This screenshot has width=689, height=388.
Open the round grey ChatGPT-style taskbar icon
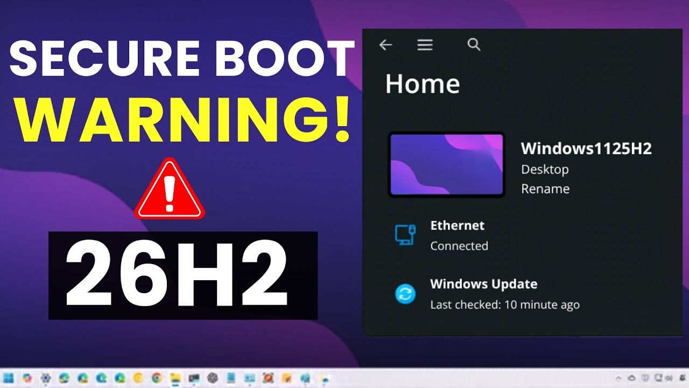[212, 378]
